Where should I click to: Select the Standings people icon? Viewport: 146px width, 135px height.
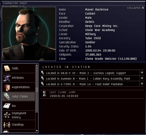[7, 124]
